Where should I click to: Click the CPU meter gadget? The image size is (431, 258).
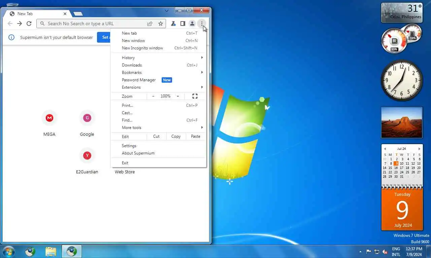tap(395, 41)
